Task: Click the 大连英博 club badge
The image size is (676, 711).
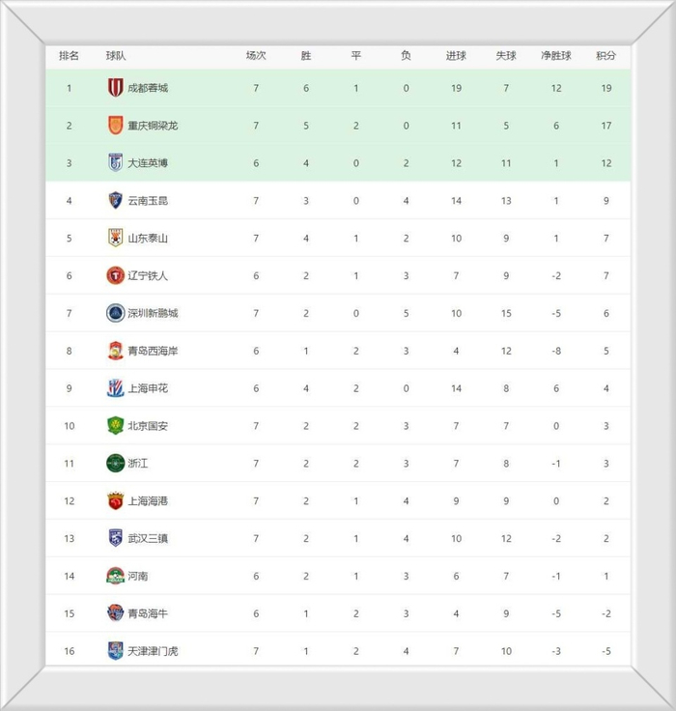Action: point(116,162)
